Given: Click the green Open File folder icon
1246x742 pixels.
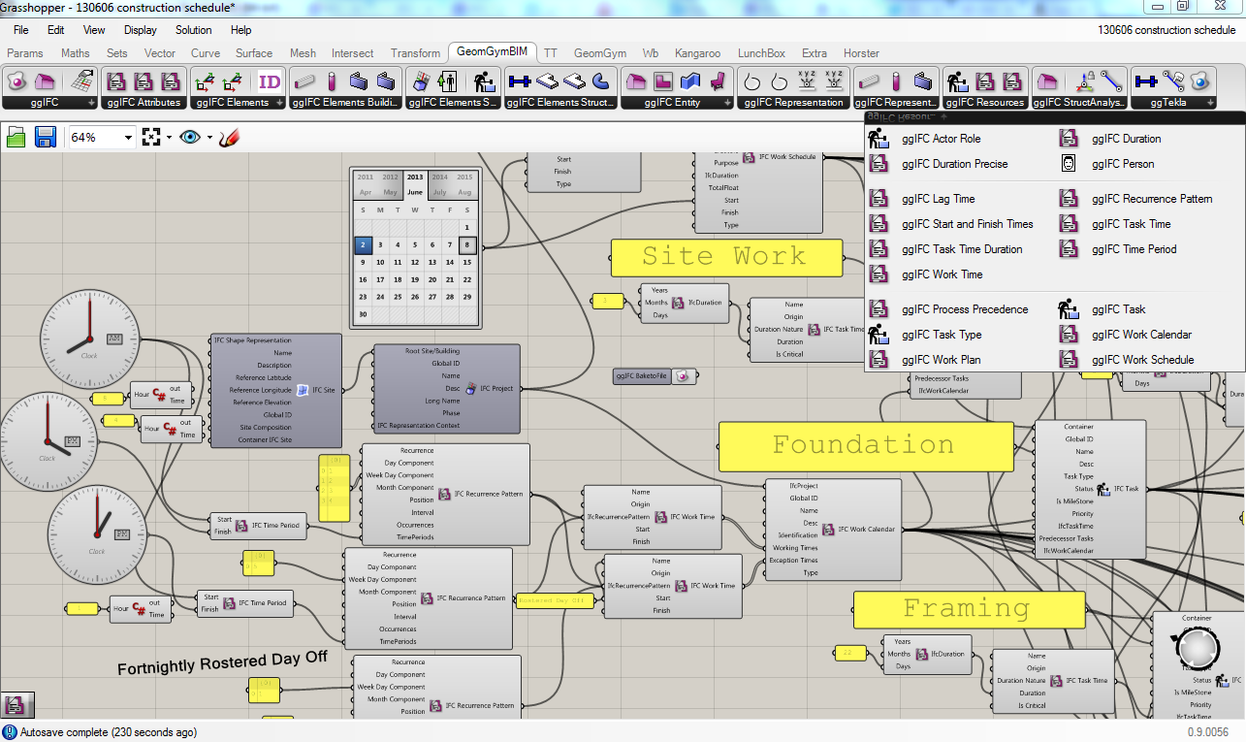Looking at the screenshot, I should pyautogui.click(x=16, y=137).
